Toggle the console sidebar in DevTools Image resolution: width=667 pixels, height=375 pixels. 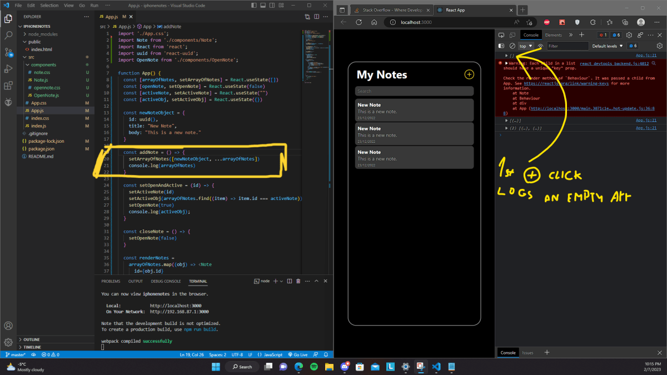[x=501, y=46]
